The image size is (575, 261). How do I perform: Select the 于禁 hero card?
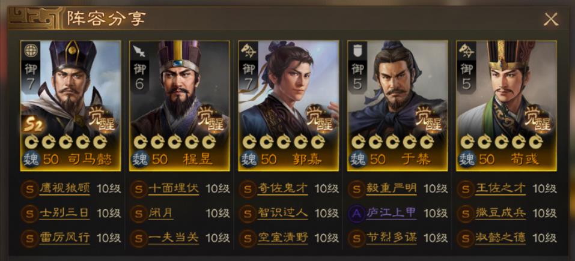point(398,106)
